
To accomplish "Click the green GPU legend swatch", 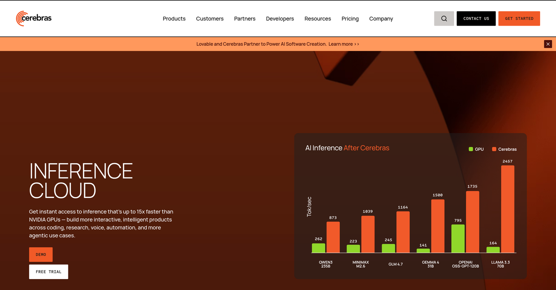I will [471, 149].
